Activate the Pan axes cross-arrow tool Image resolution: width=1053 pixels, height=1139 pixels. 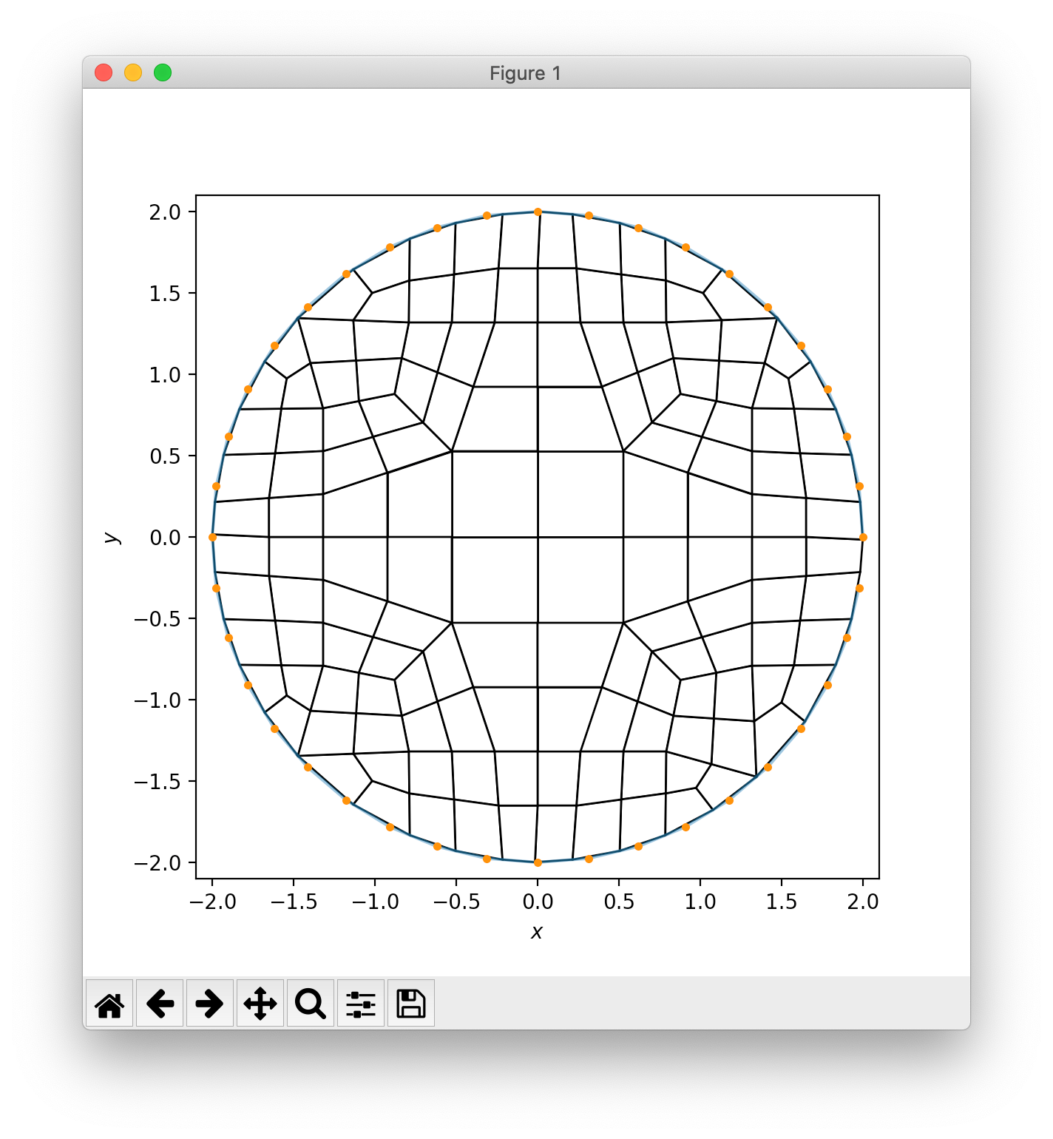click(x=260, y=1004)
